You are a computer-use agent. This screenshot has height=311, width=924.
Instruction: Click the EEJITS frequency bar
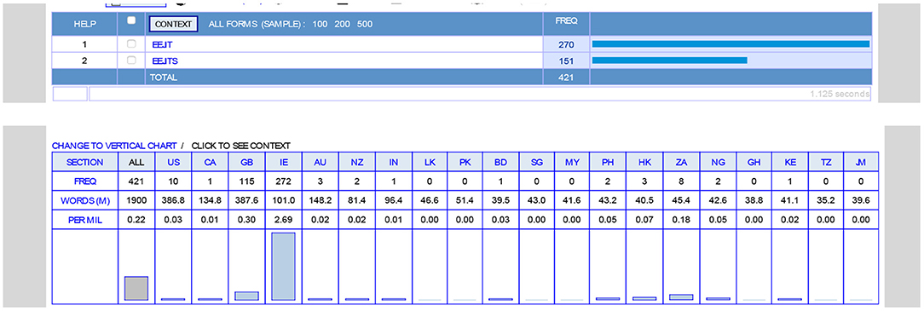coord(669,60)
